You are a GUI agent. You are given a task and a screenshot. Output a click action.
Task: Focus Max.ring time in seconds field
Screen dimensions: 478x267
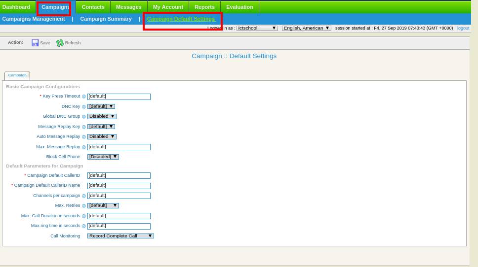119,226
